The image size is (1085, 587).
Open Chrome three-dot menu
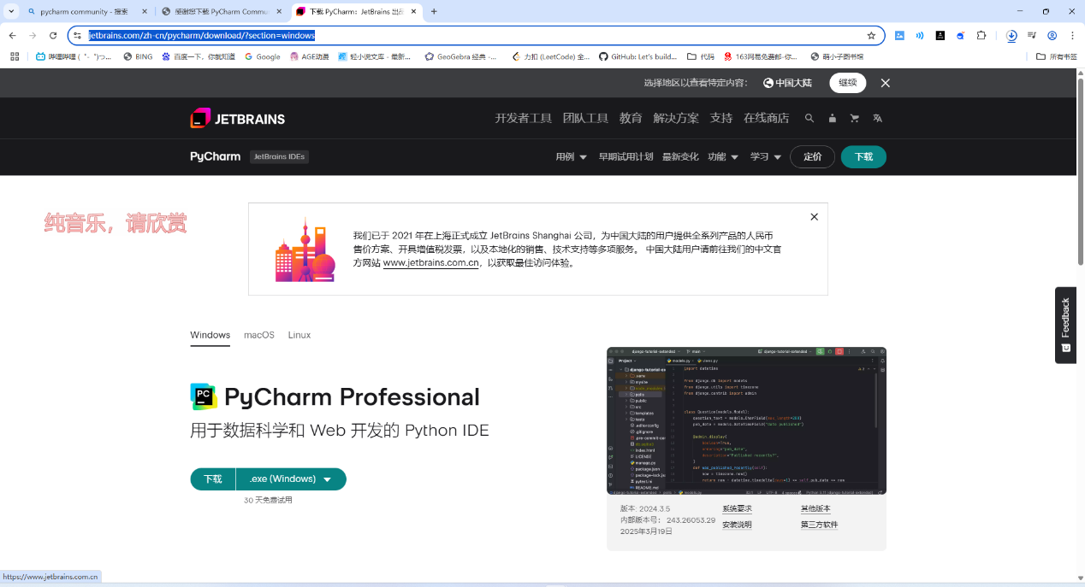(x=1072, y=36)
